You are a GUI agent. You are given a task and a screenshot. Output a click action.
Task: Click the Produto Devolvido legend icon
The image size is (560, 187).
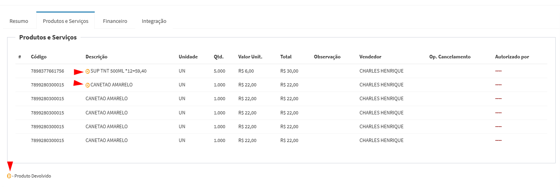click(x=9, y=176)
